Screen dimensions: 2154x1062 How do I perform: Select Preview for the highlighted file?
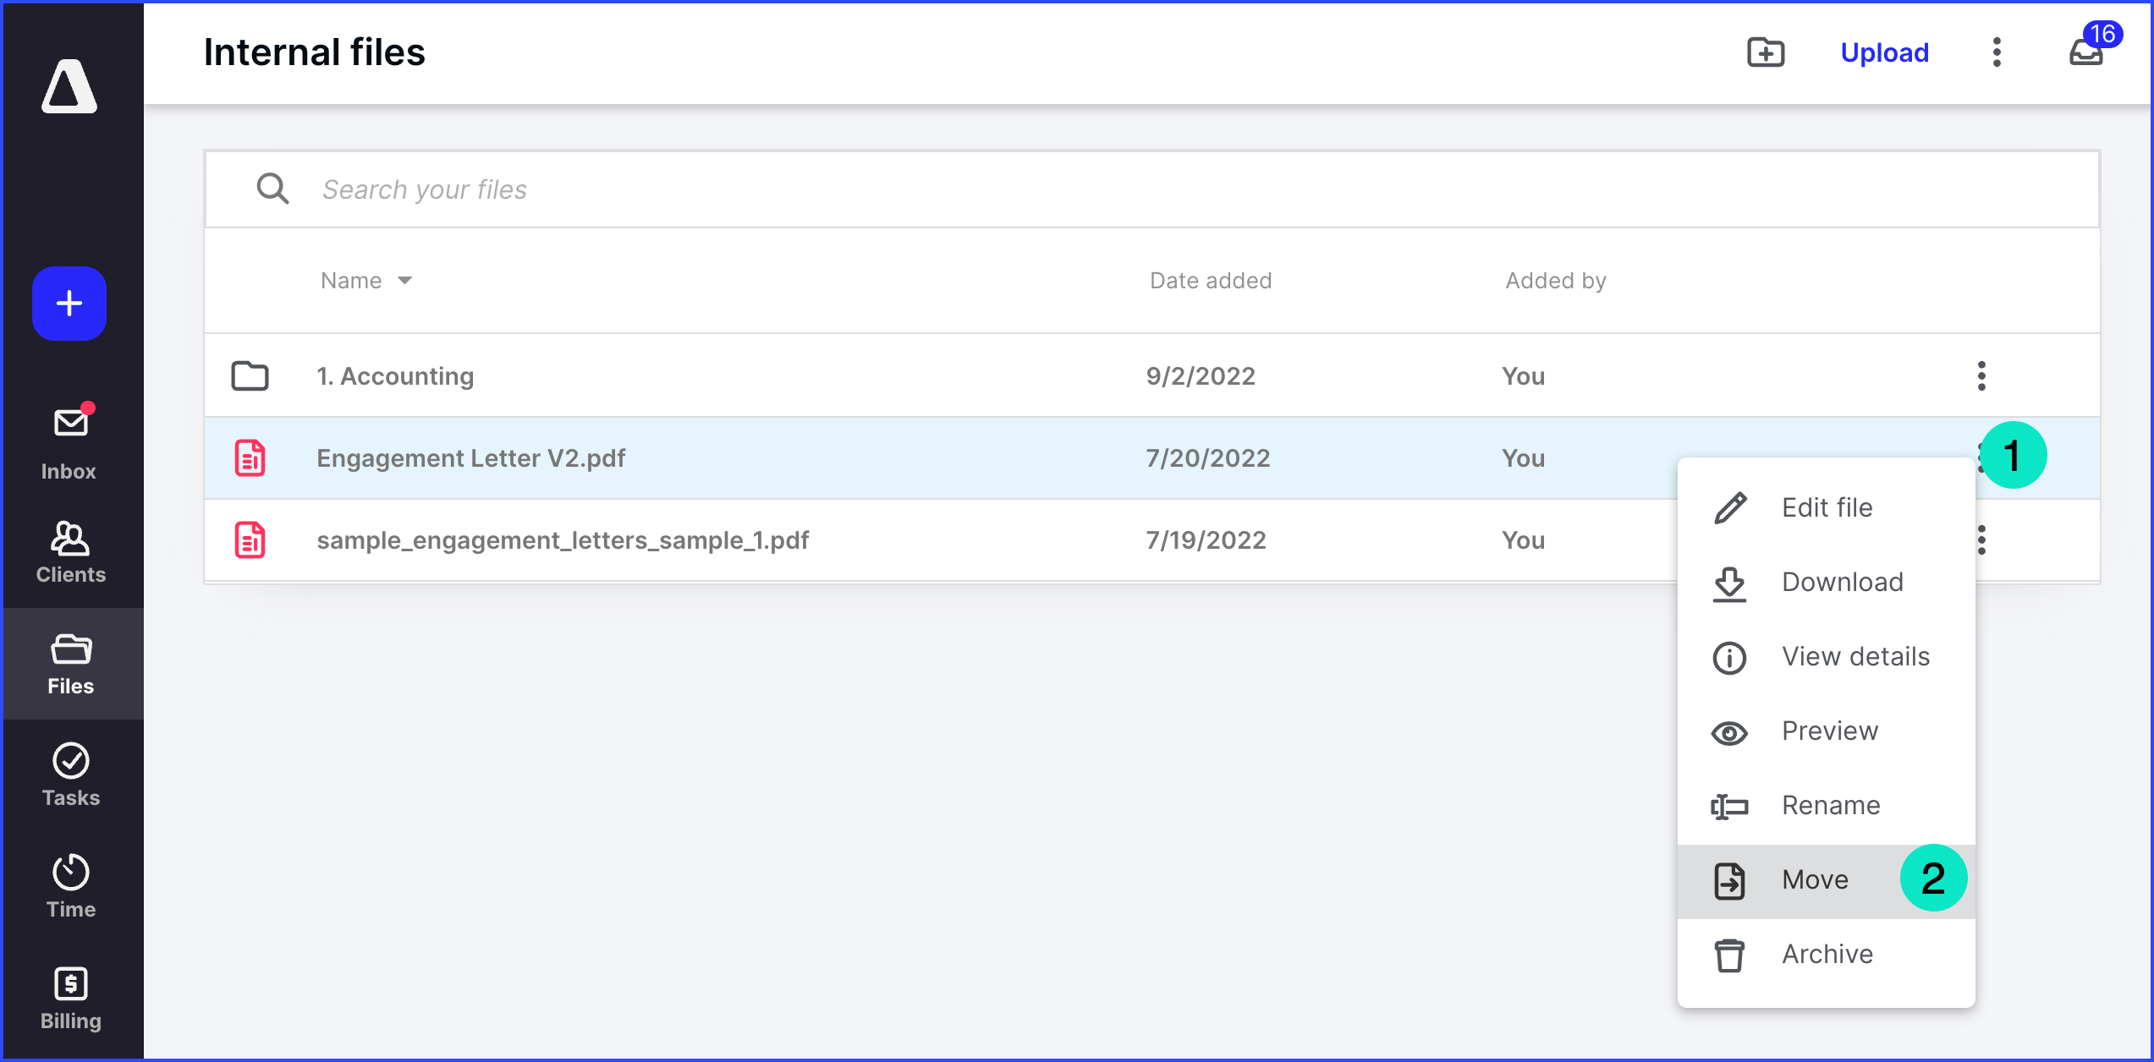(1829, 731)
